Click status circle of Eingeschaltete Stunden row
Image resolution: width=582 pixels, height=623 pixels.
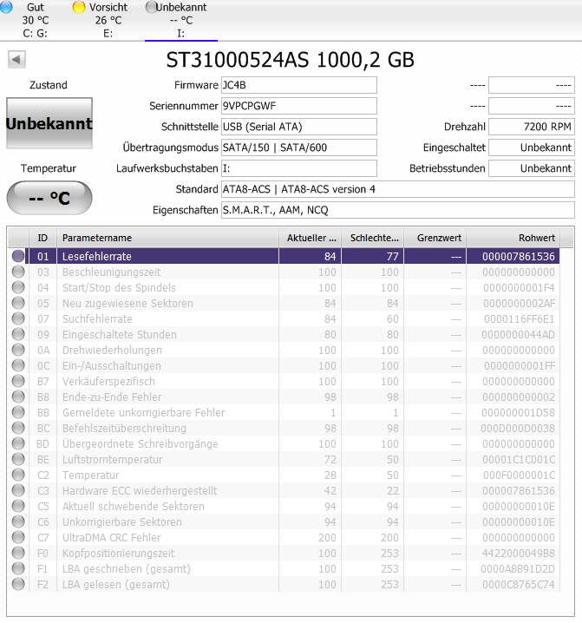[18, 334]
